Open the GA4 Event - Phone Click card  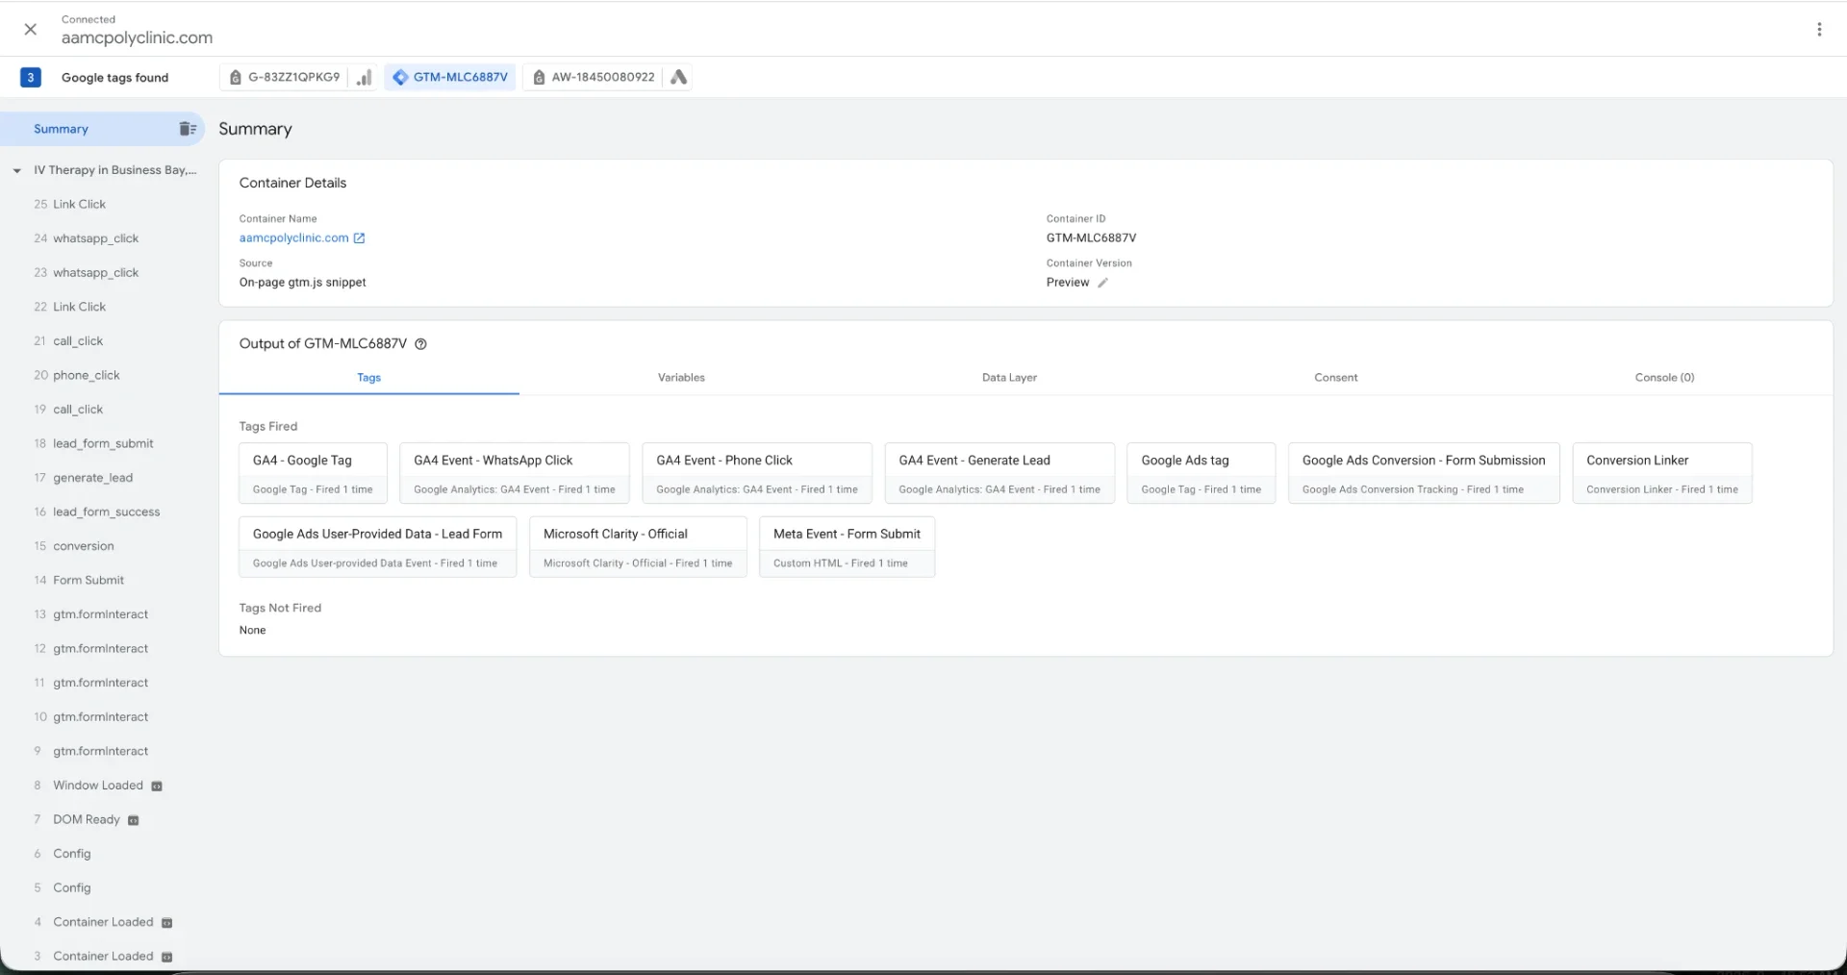757,473
